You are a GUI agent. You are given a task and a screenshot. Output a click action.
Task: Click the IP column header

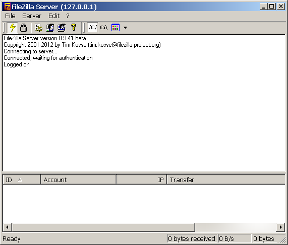(x=142, y=180)
